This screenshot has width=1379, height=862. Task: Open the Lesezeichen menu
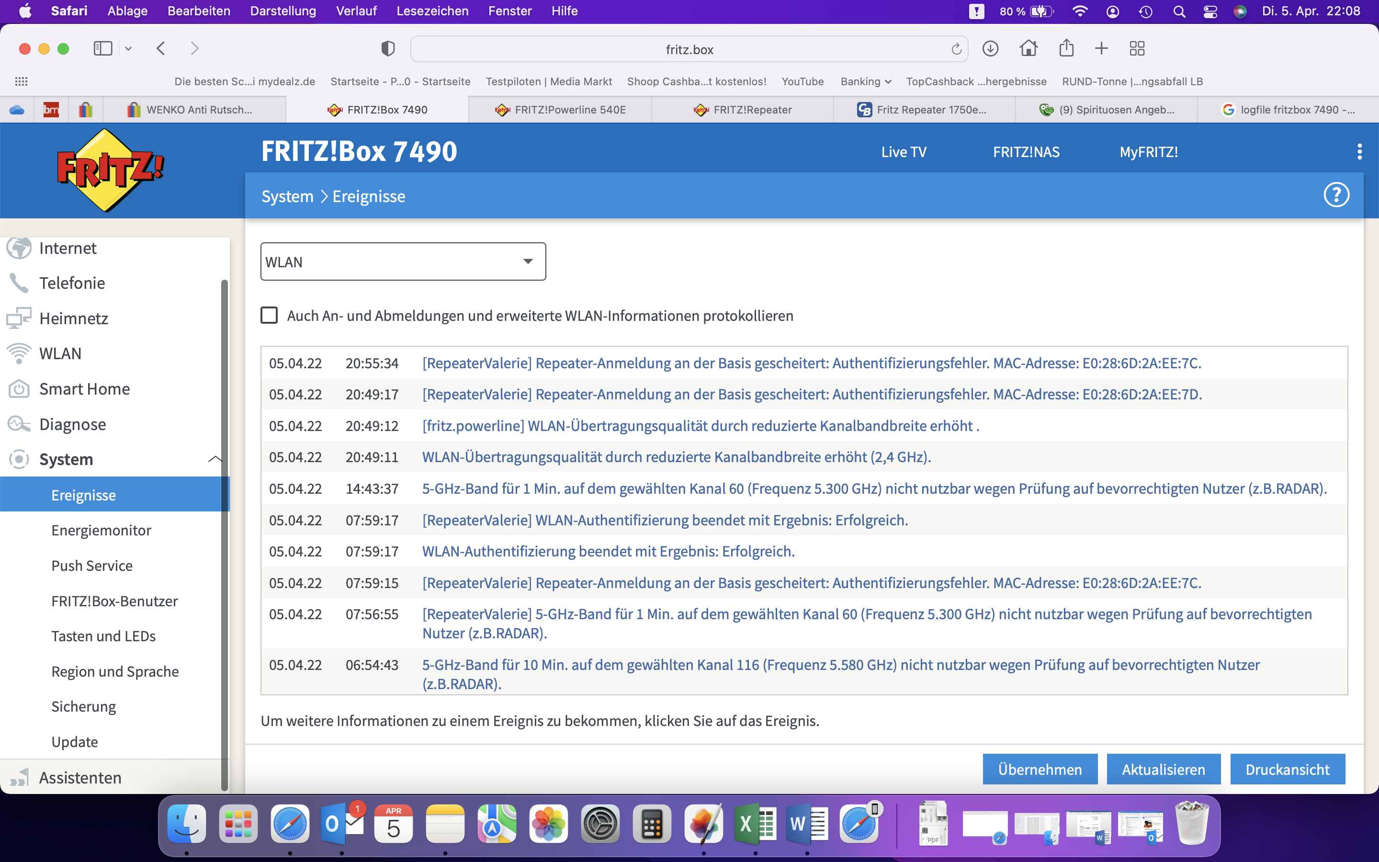pyautogui.click(x=432, y=11)
